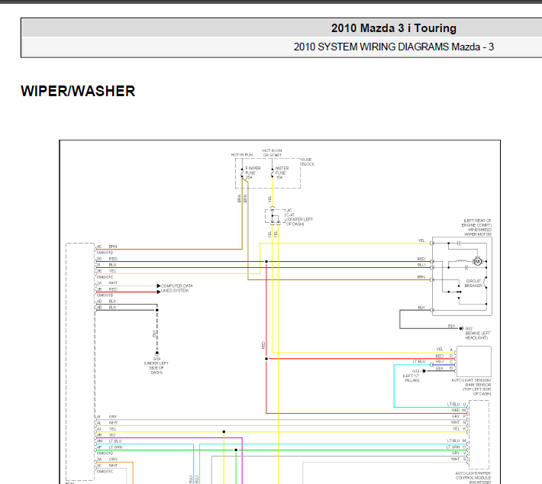Click the F.WIPER FUSE 25A label

click(x=253, y=173)
